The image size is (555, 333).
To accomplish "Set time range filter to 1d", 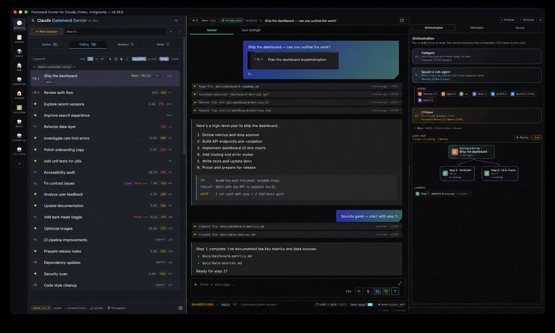I will 90,59.
